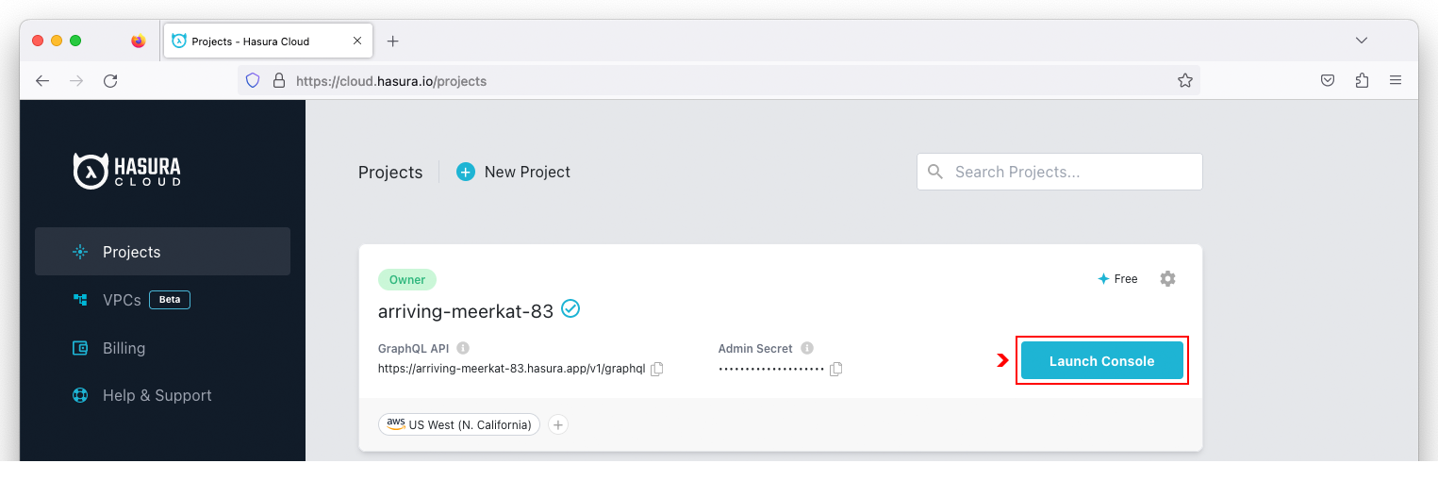Click Admin Secret info icon
The image size is (1438, 480).
807,348
